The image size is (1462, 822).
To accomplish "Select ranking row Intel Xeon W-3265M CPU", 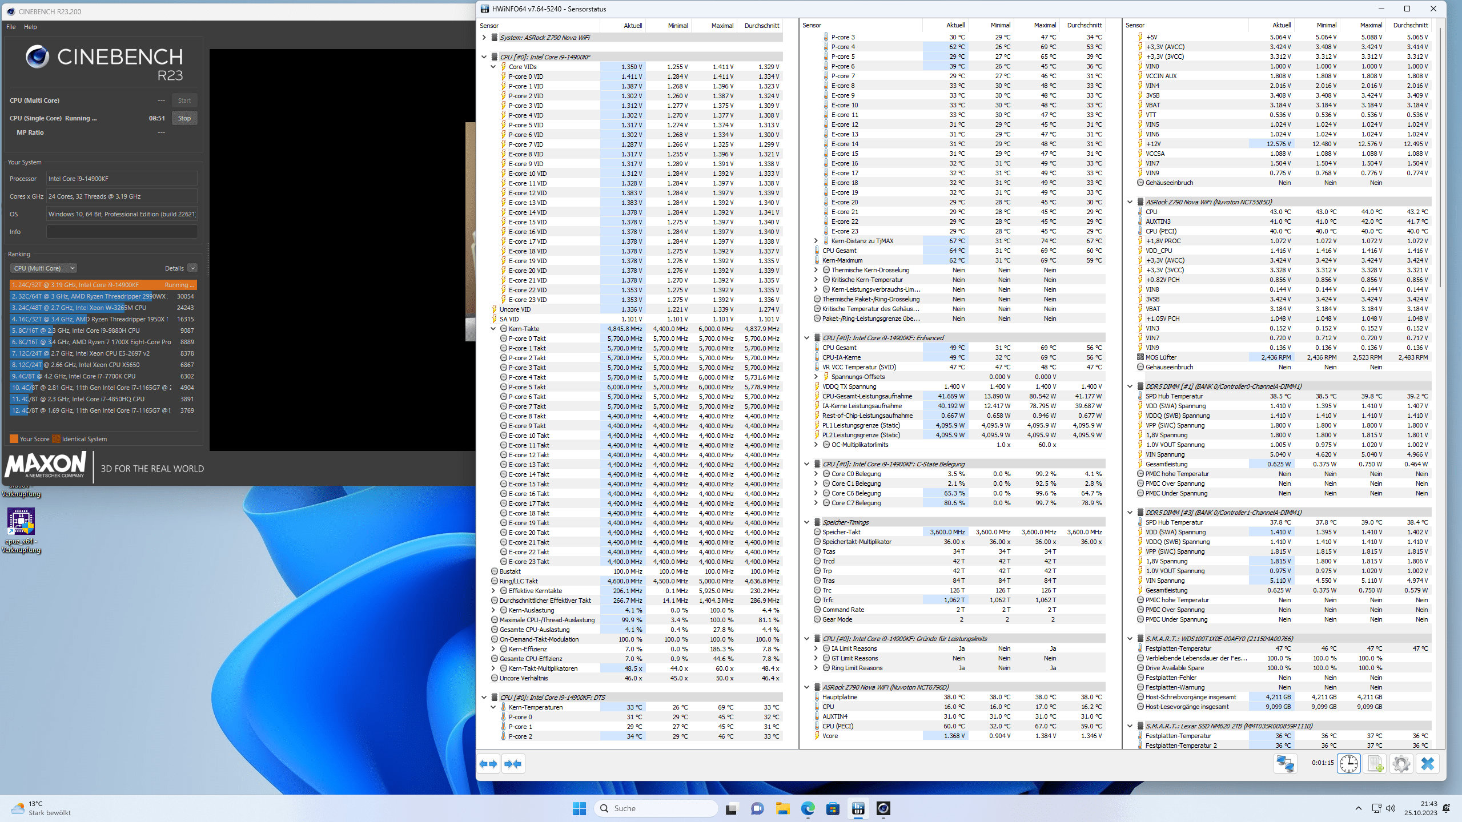I will point(103,308).
